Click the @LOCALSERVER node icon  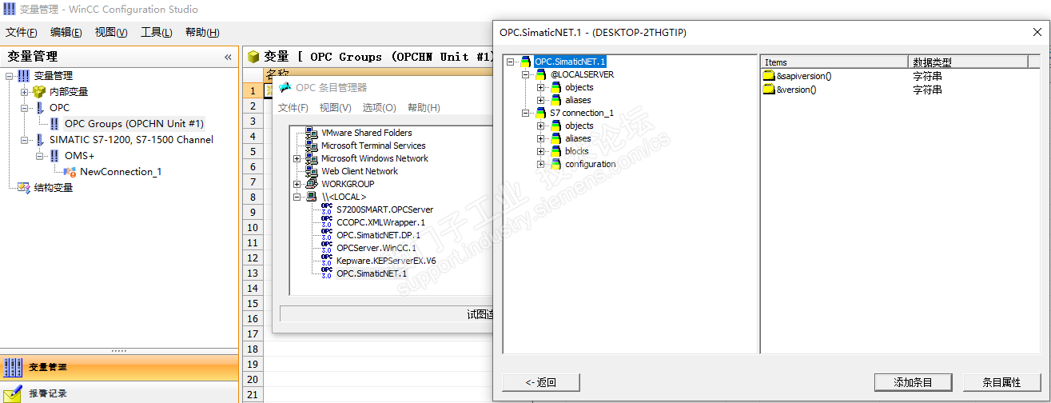coord(541,74)
